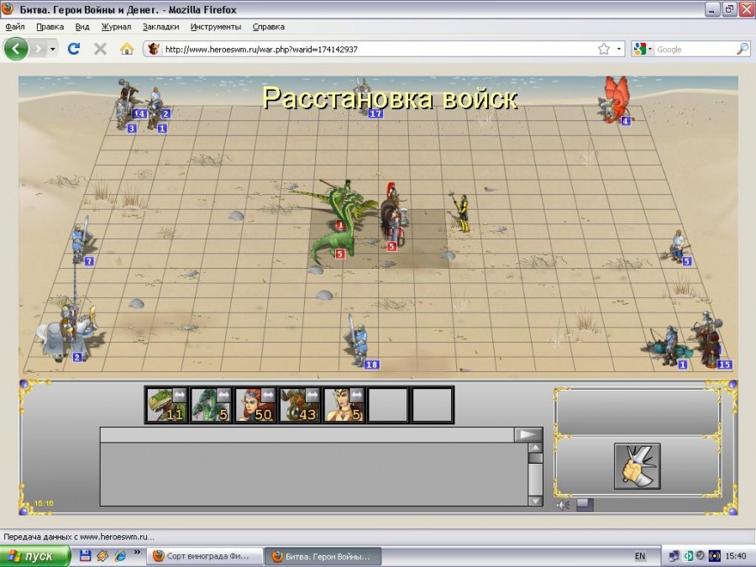Select the yellow-clad hero with axe

461,213
